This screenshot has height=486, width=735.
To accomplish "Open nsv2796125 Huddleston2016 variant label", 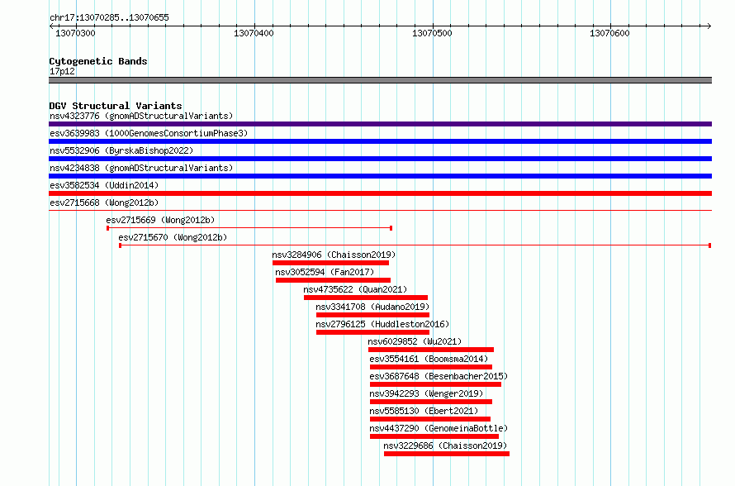I will (382, 324).
